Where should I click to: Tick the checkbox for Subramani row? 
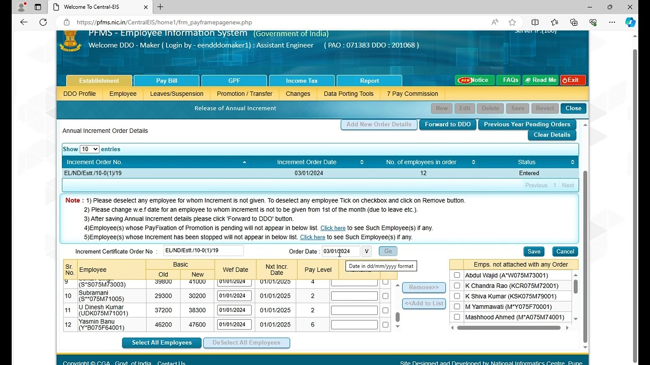[x=385, y=296]
